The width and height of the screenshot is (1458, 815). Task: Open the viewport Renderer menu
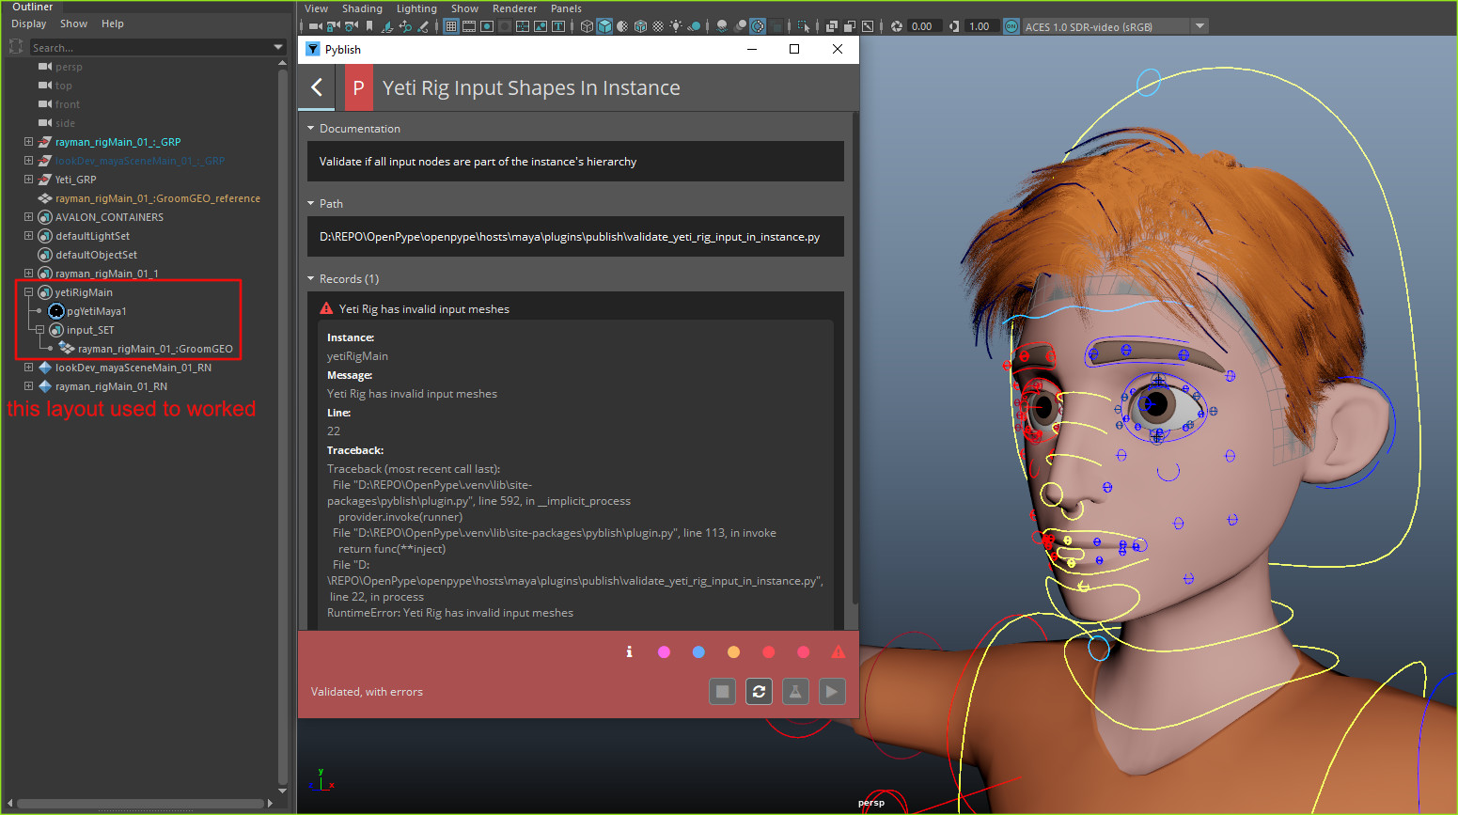click(x=514, y=8)
